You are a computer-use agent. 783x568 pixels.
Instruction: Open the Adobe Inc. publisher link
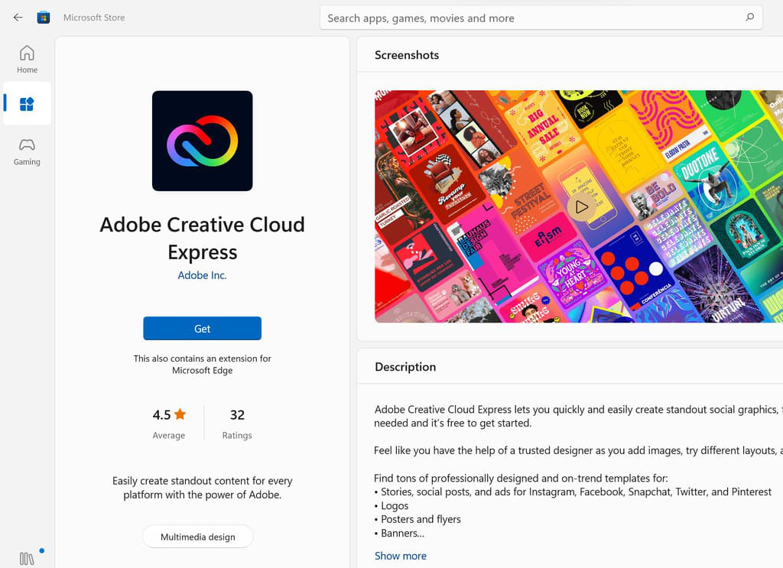202,275
